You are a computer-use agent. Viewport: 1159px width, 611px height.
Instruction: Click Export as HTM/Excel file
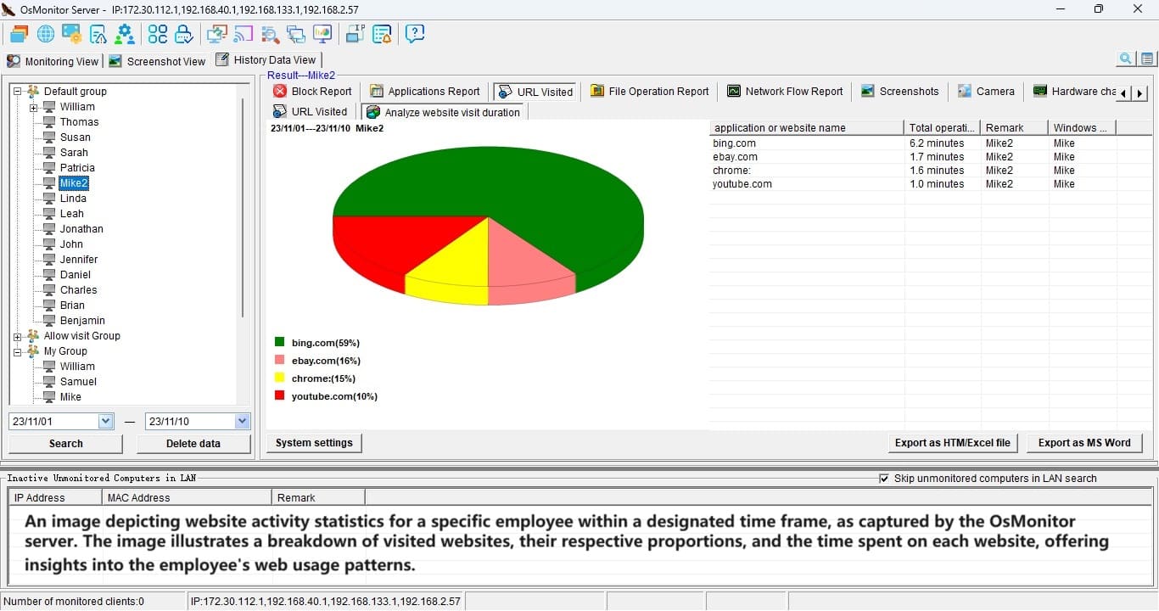(x=953, y=442)
